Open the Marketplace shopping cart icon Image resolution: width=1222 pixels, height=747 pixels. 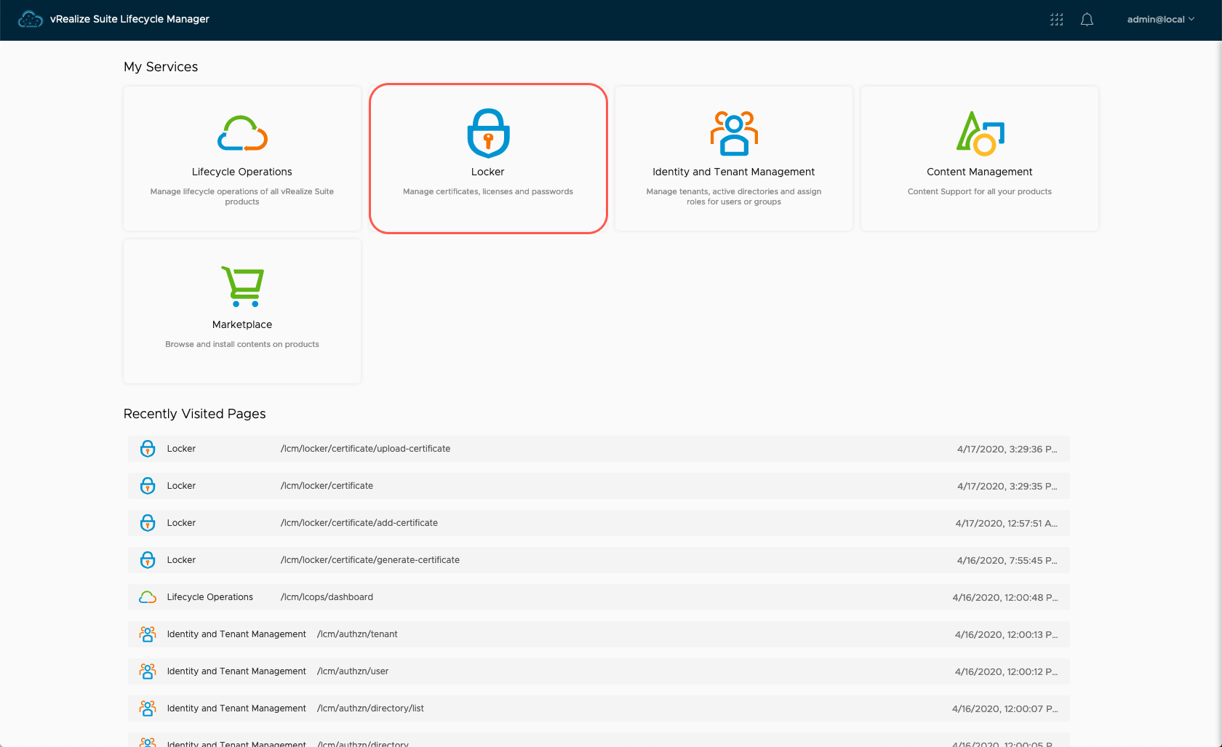[x=242, y=286]
